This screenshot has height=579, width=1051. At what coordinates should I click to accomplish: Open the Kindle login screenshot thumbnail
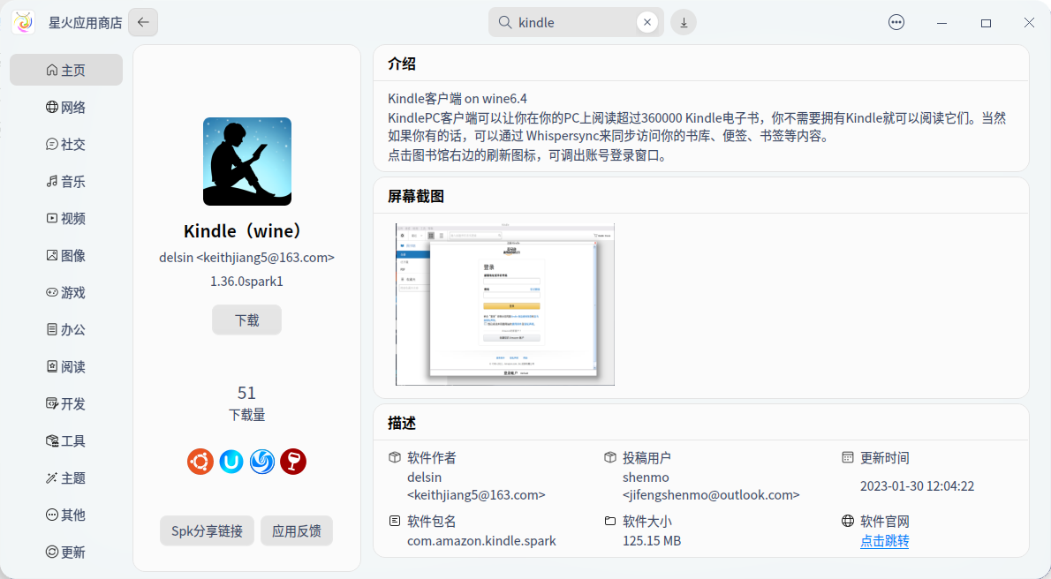504,305
